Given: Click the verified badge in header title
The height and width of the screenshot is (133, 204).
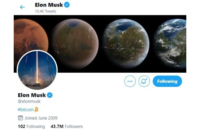Looking at the screenshot, I should 67,5.
